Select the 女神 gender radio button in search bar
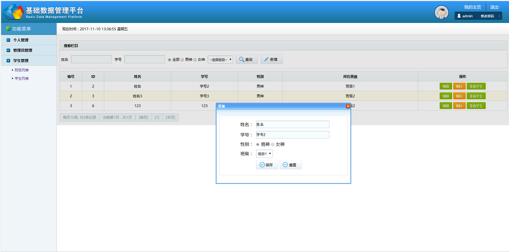The height and width of the screenshot is (252, 509). pos(195,59)
